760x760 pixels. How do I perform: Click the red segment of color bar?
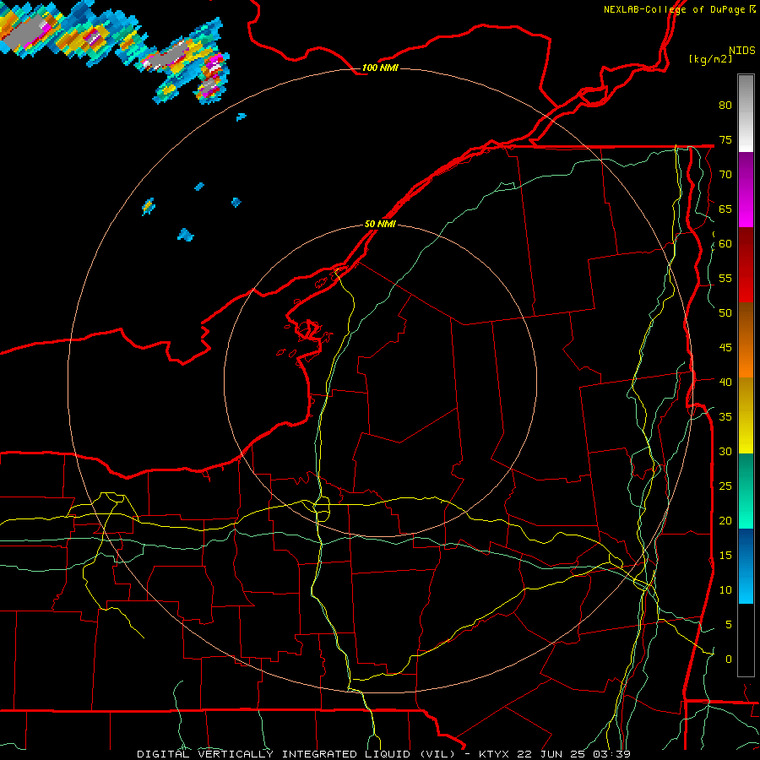(x=746, y=265)
